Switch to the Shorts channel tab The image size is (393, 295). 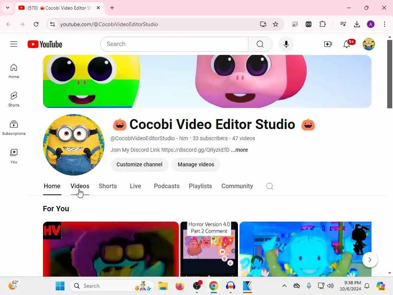(108, 186)
